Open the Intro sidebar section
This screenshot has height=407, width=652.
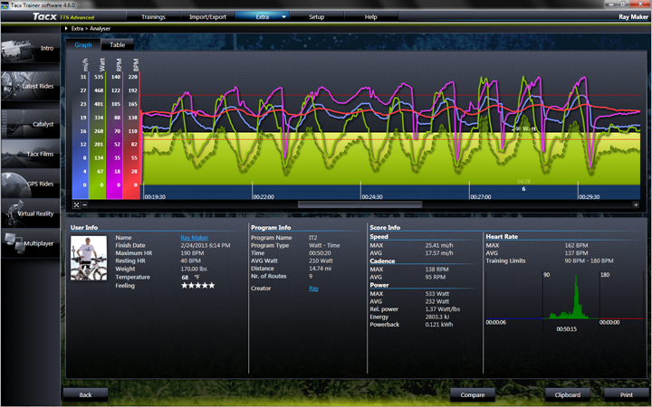31,48
